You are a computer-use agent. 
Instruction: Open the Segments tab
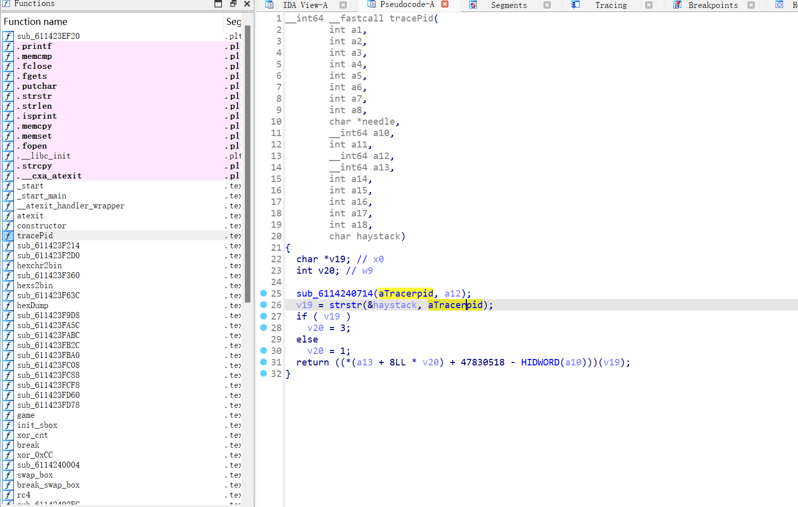(508, 5)
